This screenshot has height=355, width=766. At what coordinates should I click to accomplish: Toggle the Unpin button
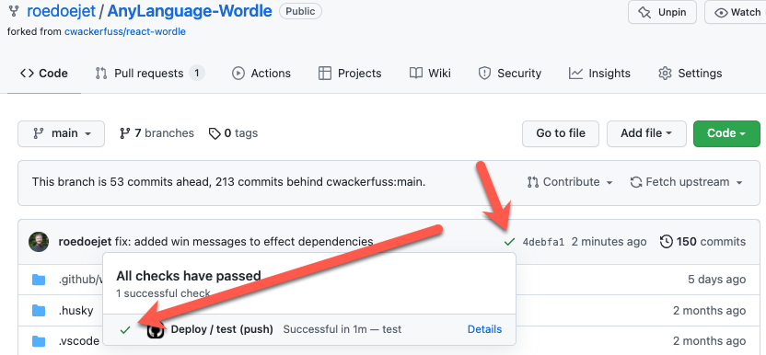662,12
